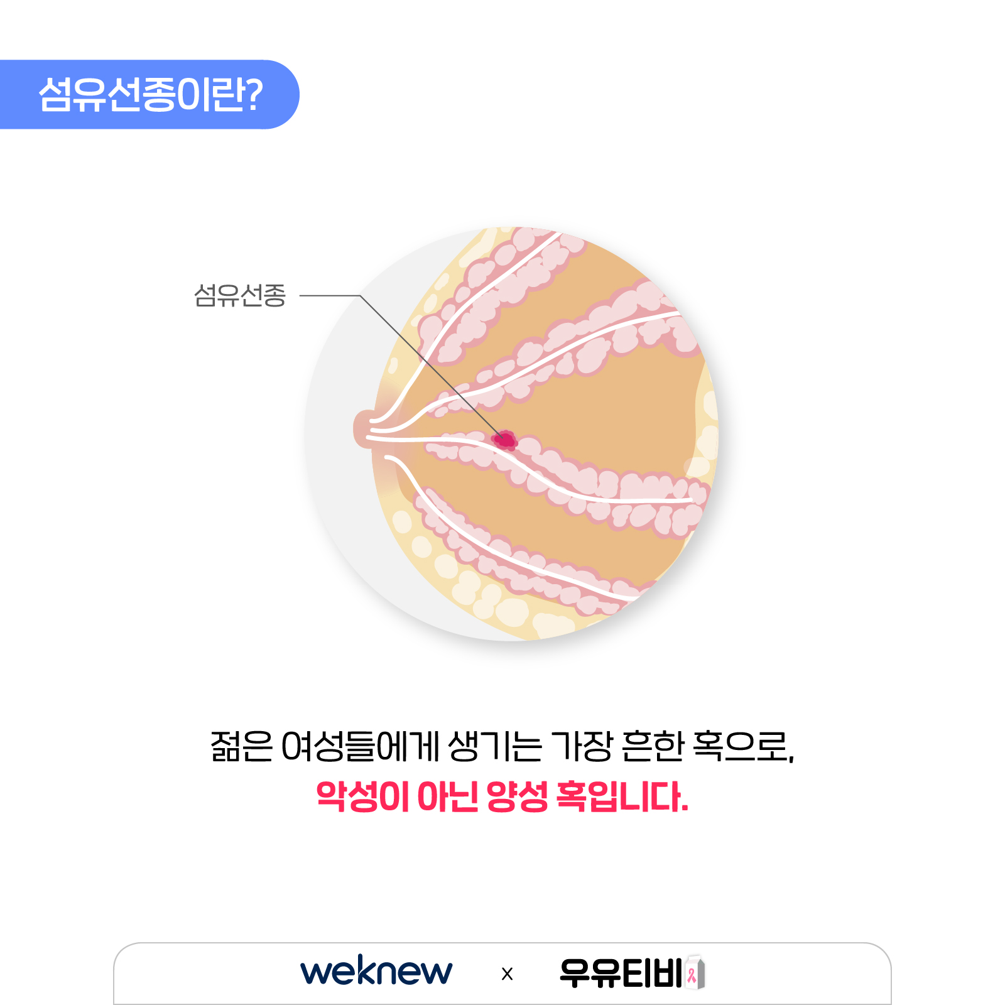This screenshot has width=1005, height=1005.
Task: Select the red fibroadenoma lump in the illustration
Action: tap(504, 440)
